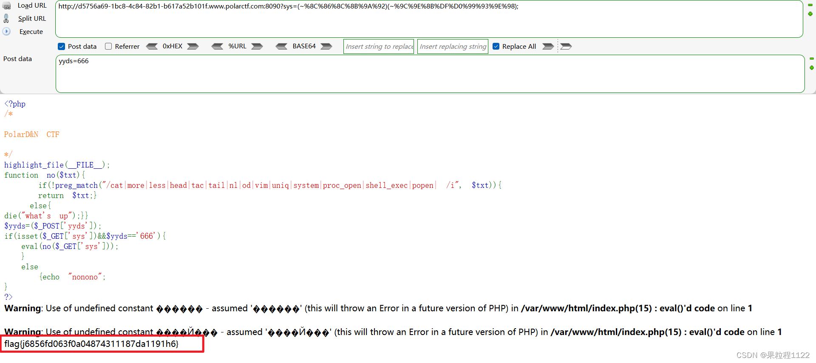Click the $yyds=($_POST['yyds']); line
Screen dimensions: 816x363
(x=53, y=226)
